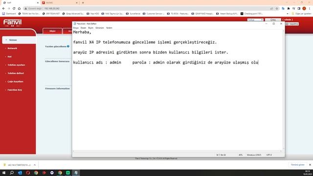
Task: Open the Türkçe language dropdown
Action: (255, 20)
